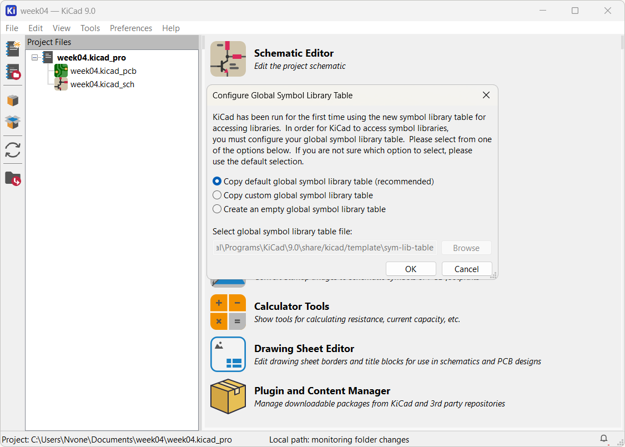Select week04.kicad_pcb in project tree
This screenshot has width=625, height=447.
point(103,71)
